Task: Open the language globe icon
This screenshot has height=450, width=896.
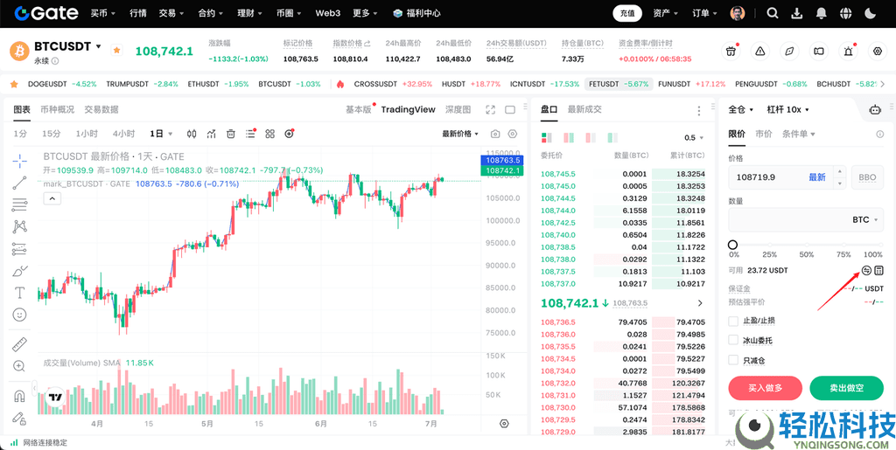Action: coord(846,13)
